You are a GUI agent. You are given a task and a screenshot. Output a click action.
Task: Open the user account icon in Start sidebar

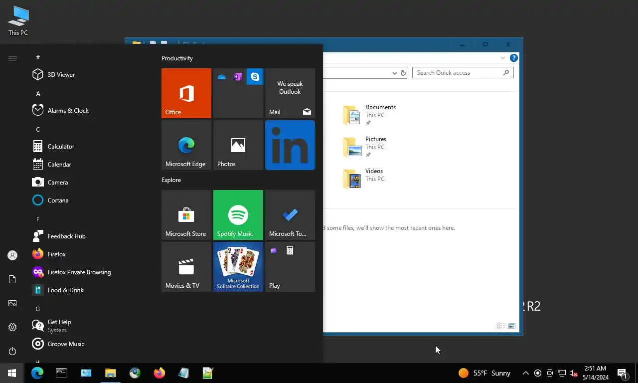(12, 255)
